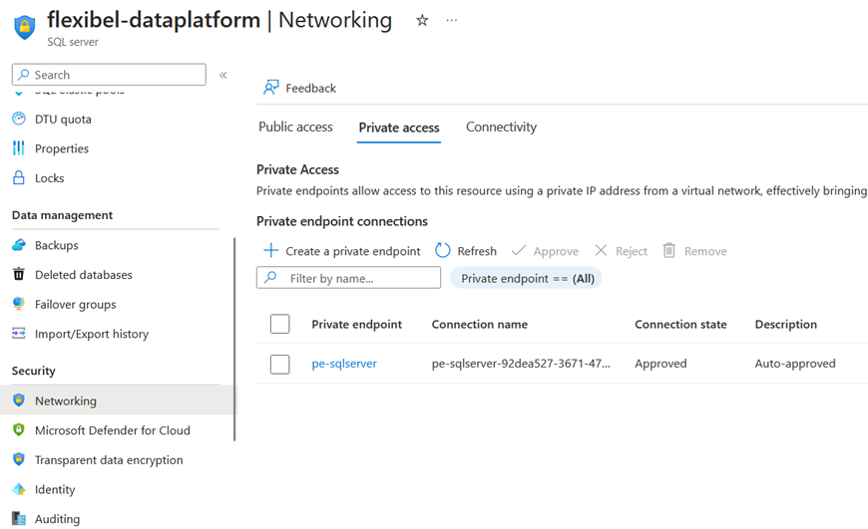Click the Remove label

[x=705, y=251]
